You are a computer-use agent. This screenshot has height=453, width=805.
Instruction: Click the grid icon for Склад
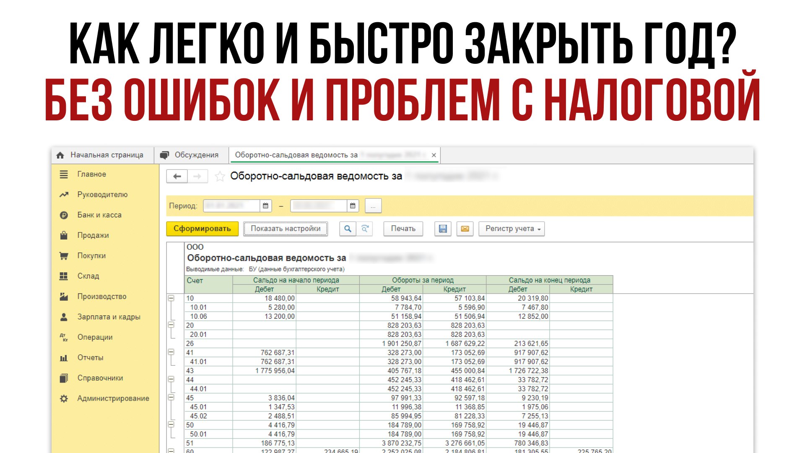point(64,276)
